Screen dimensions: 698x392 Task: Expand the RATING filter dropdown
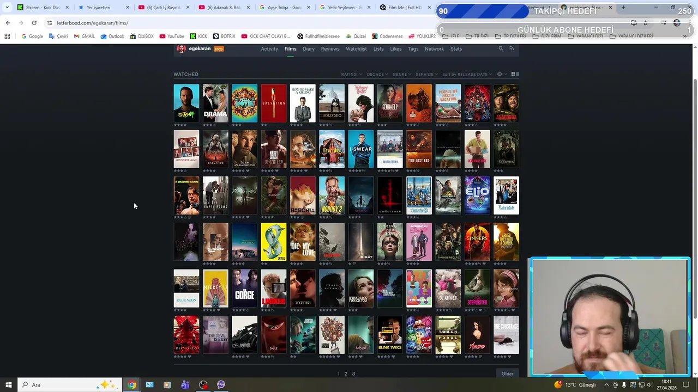coord(351,74)
